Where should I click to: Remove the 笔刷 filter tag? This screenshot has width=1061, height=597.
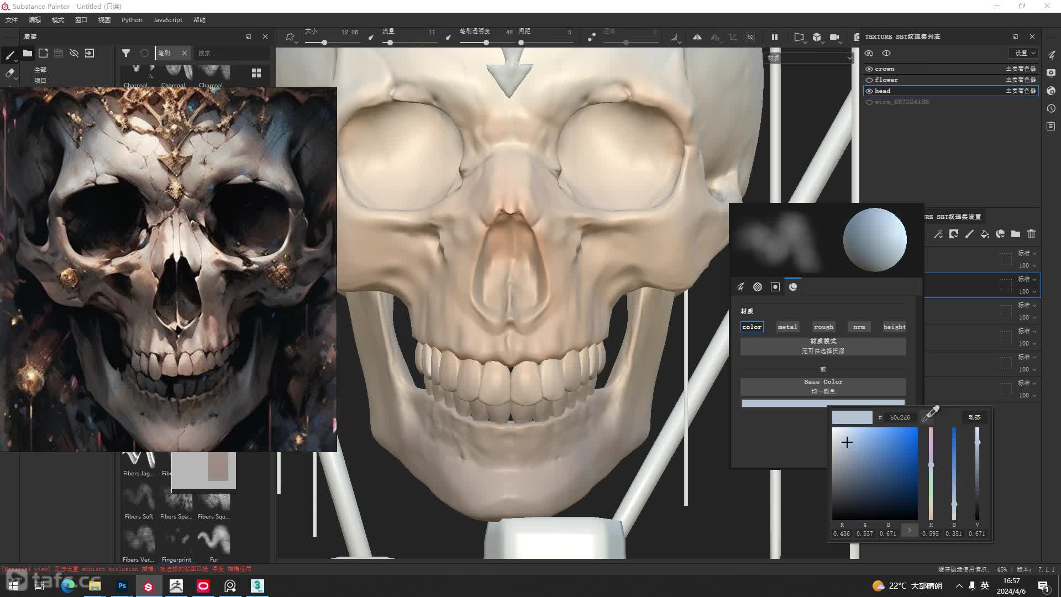coord(185,53)
